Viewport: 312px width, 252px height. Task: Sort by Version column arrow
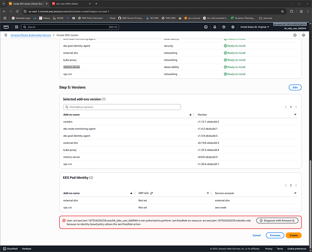[x=295, y=115]
